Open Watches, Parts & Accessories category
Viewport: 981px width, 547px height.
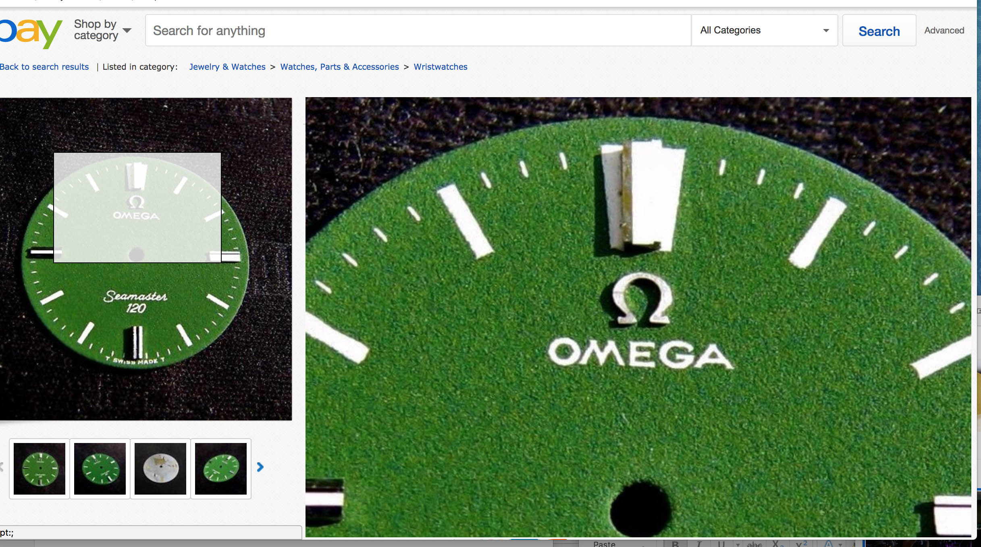(339, 67)
